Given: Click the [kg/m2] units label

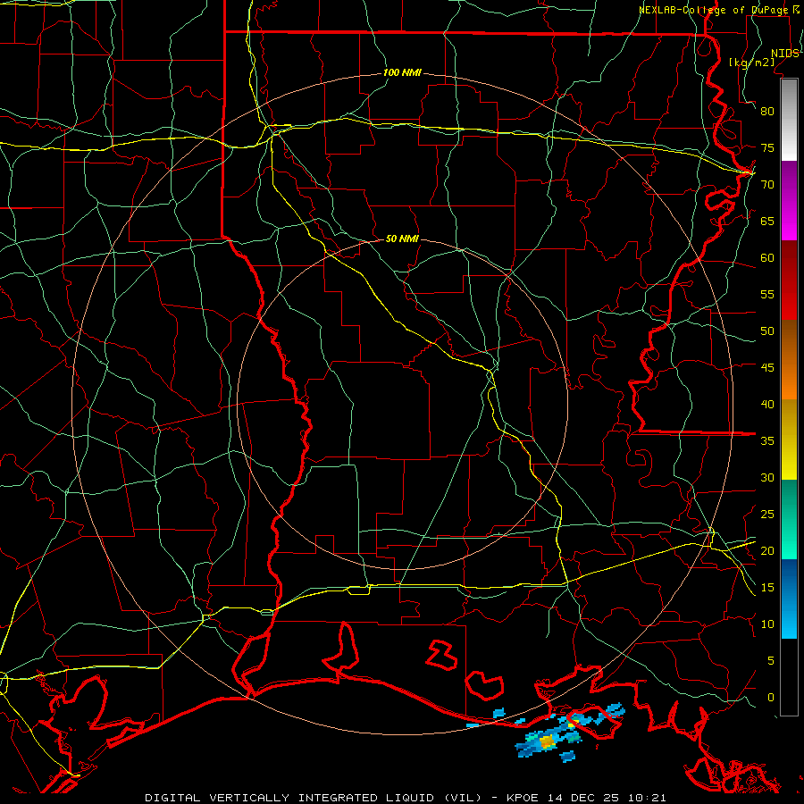Looking at the screenshot, I should pos(751,63).
